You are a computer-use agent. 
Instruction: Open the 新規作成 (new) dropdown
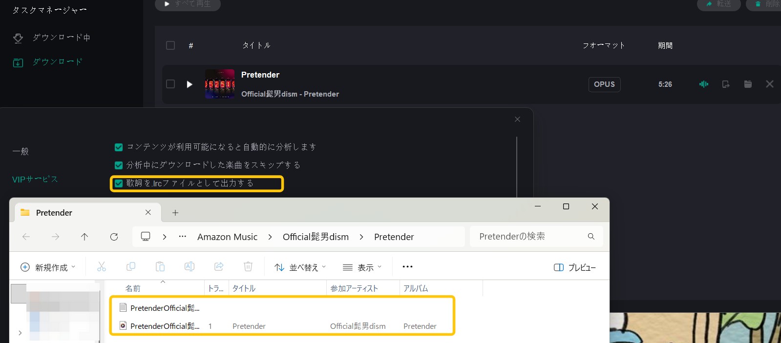(x=48, y=267)
